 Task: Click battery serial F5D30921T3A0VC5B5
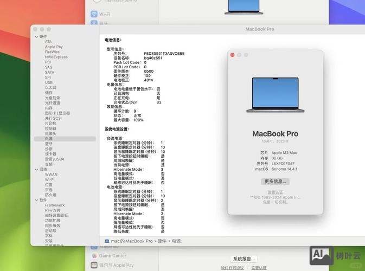[x=164, y=54]
